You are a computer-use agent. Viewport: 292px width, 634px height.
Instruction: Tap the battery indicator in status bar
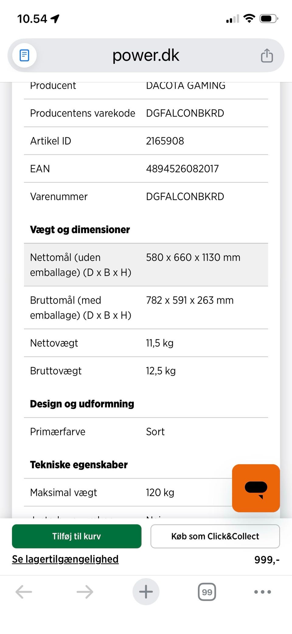point(269,19)
